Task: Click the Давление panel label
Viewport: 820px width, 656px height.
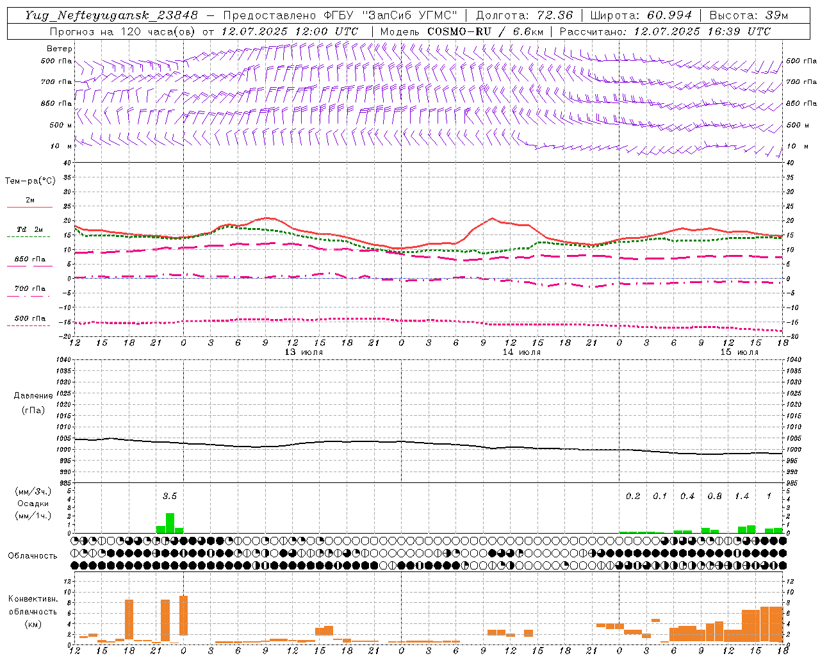Action: 33,396
